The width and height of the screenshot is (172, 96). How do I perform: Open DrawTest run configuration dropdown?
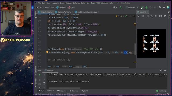coord(132,7)
